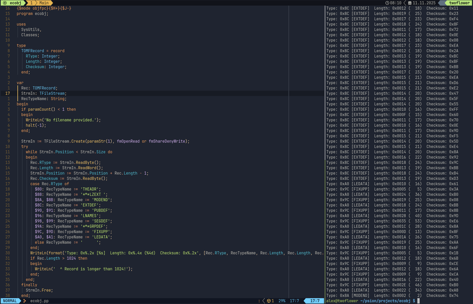Viewport: 473px width, 304px height.
Task: Click the TOMFRecord type declaration line
Action: (43, 51)
